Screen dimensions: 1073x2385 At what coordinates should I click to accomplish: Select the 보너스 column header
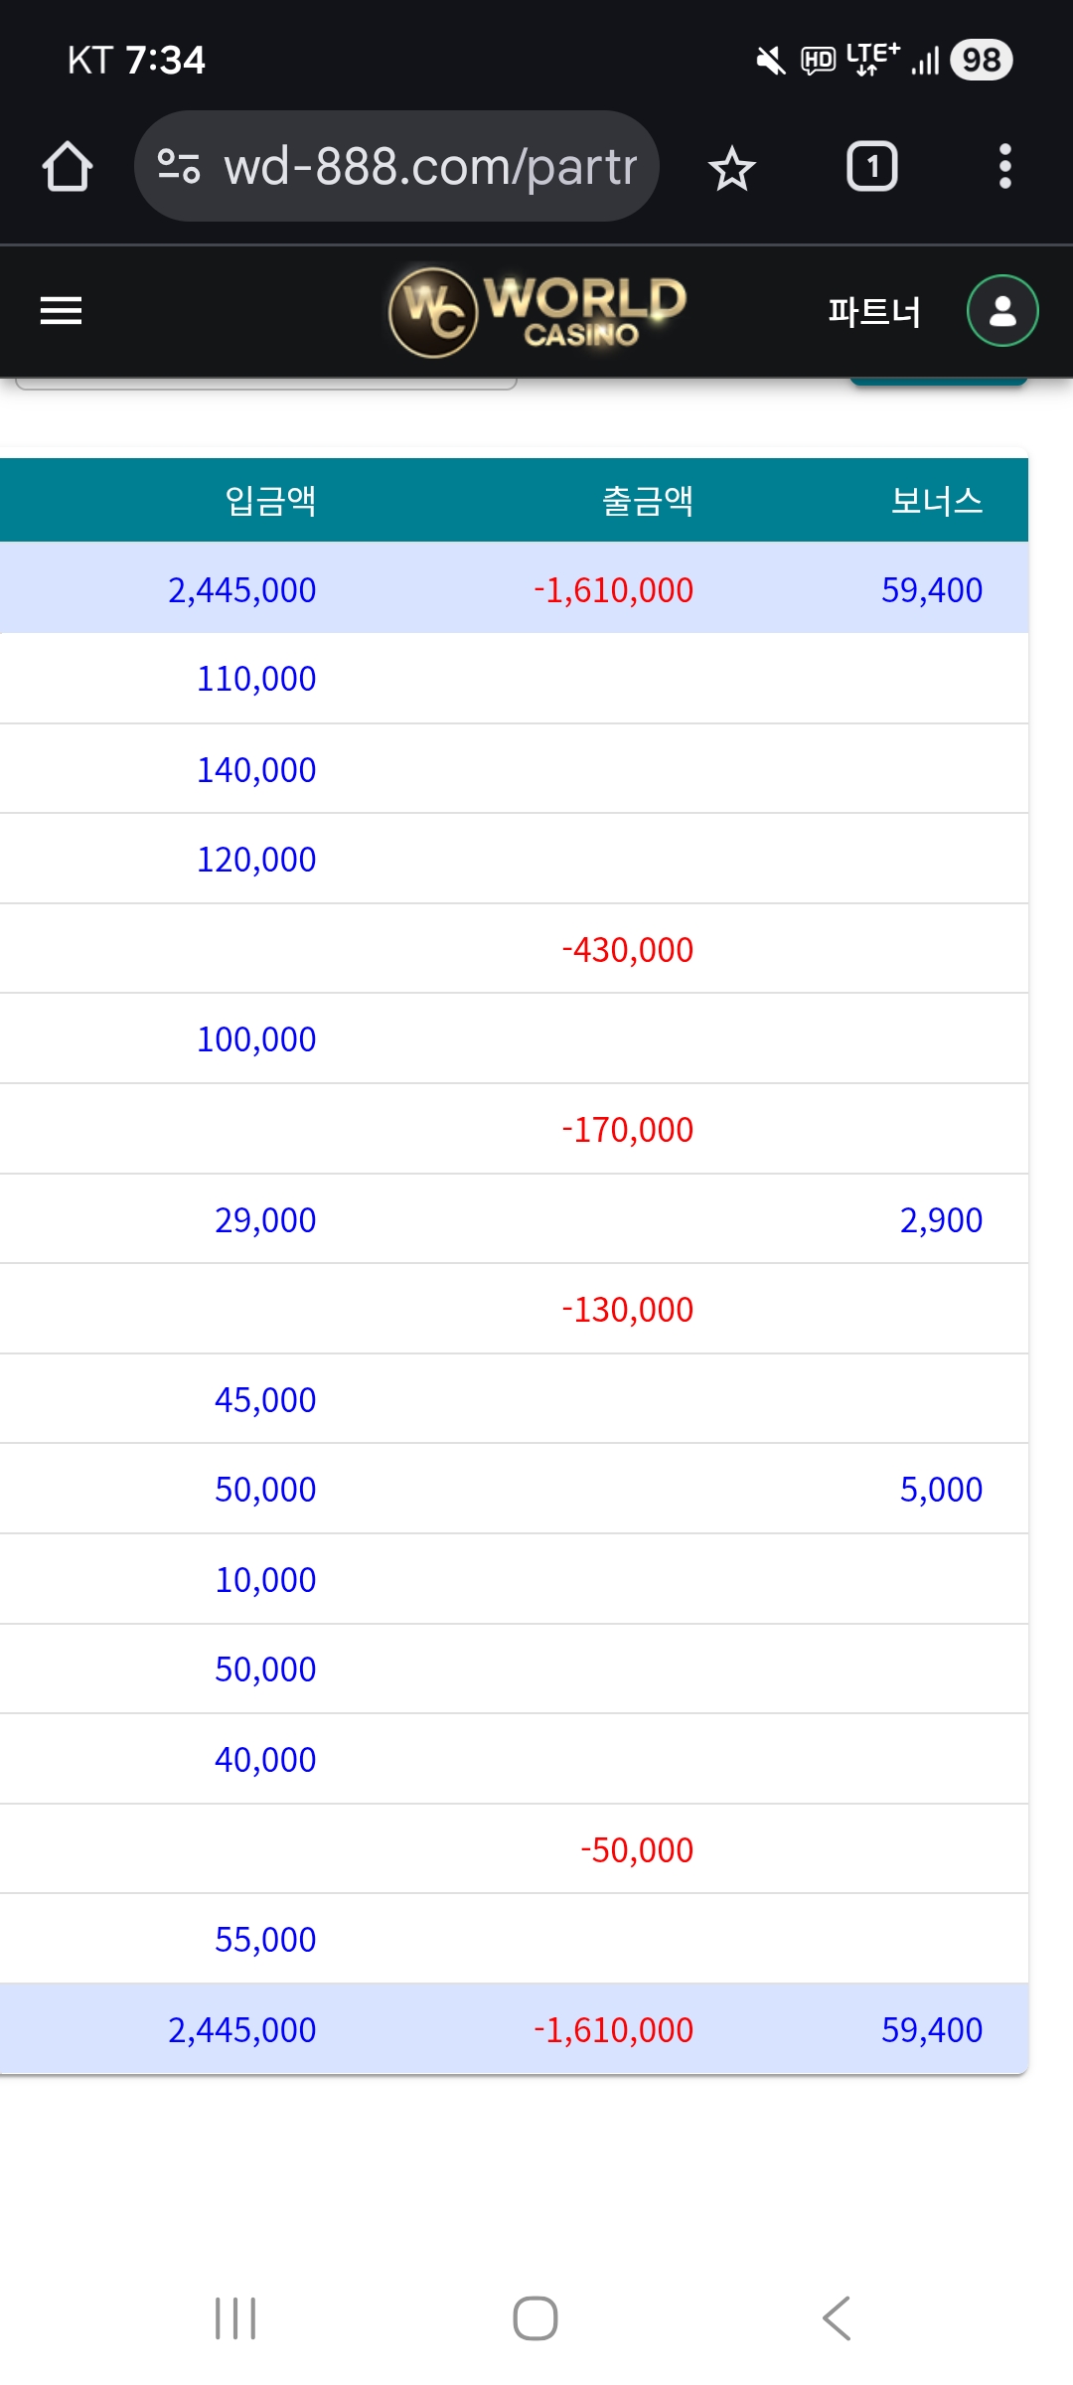[936, 500]
